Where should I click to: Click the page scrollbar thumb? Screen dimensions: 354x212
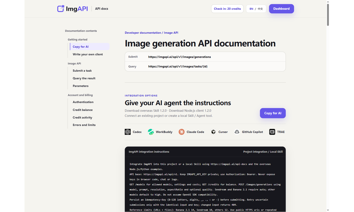328,15
